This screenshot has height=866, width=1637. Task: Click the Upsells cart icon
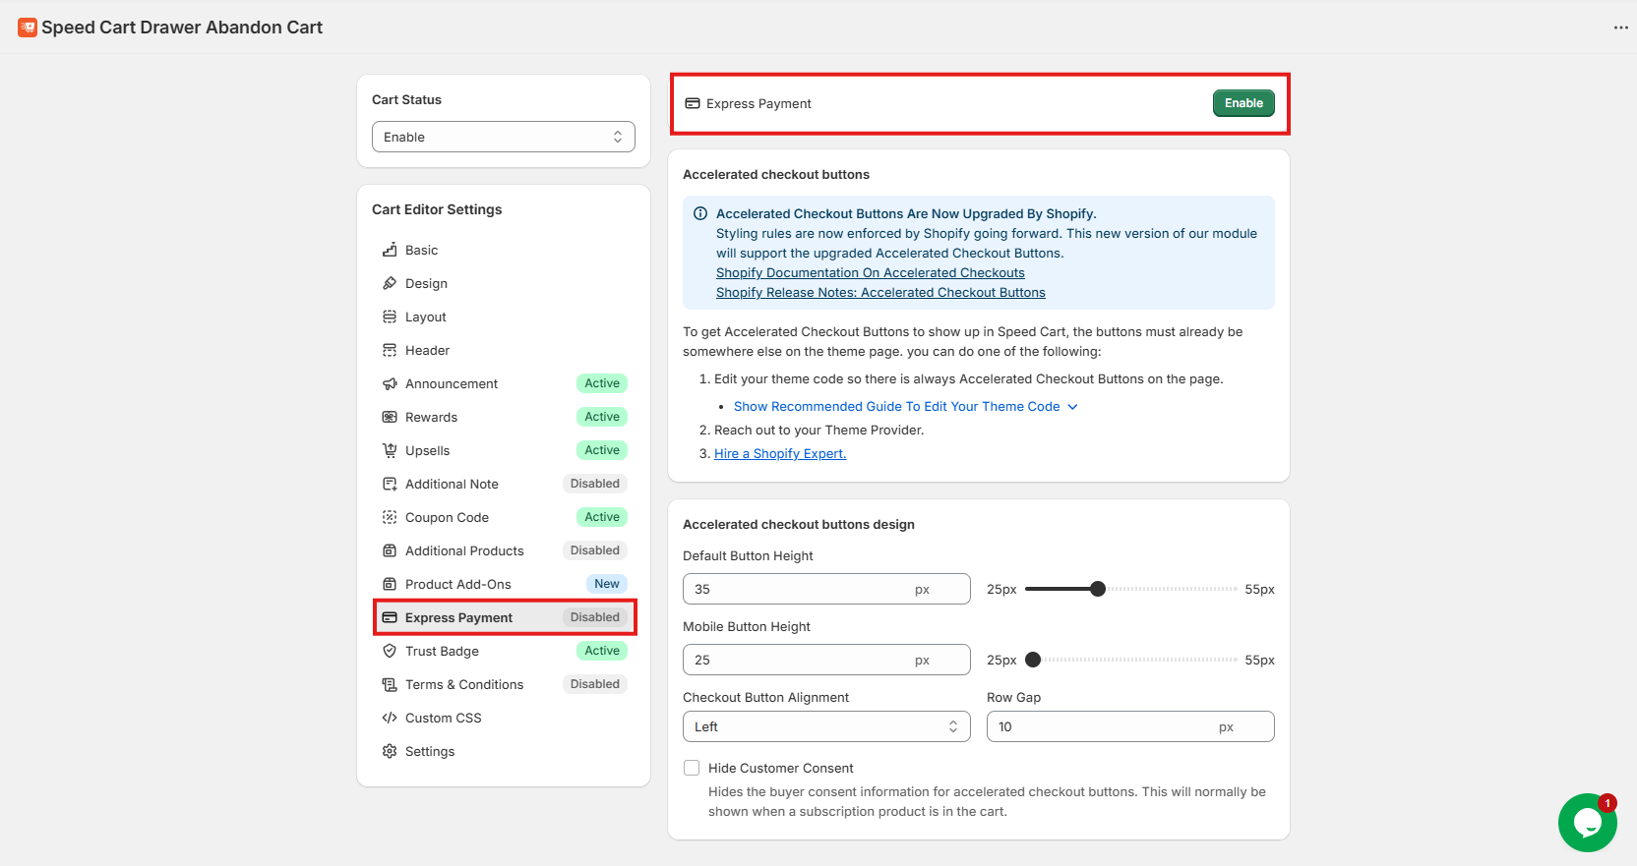pos(390,450)
